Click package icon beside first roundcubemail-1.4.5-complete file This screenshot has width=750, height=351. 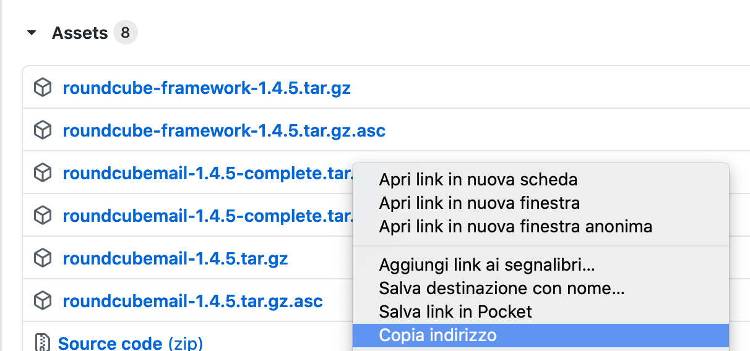click(x=42, y=174)
